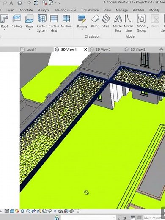Expand the Model Group dropdown arrow
The height and width of the screenshot is (220, 165).
click(x=148, y=28)
